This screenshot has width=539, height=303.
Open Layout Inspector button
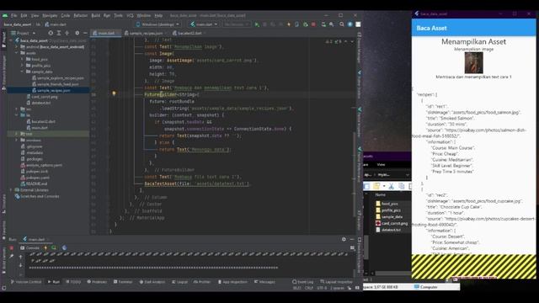coord(336,282)
